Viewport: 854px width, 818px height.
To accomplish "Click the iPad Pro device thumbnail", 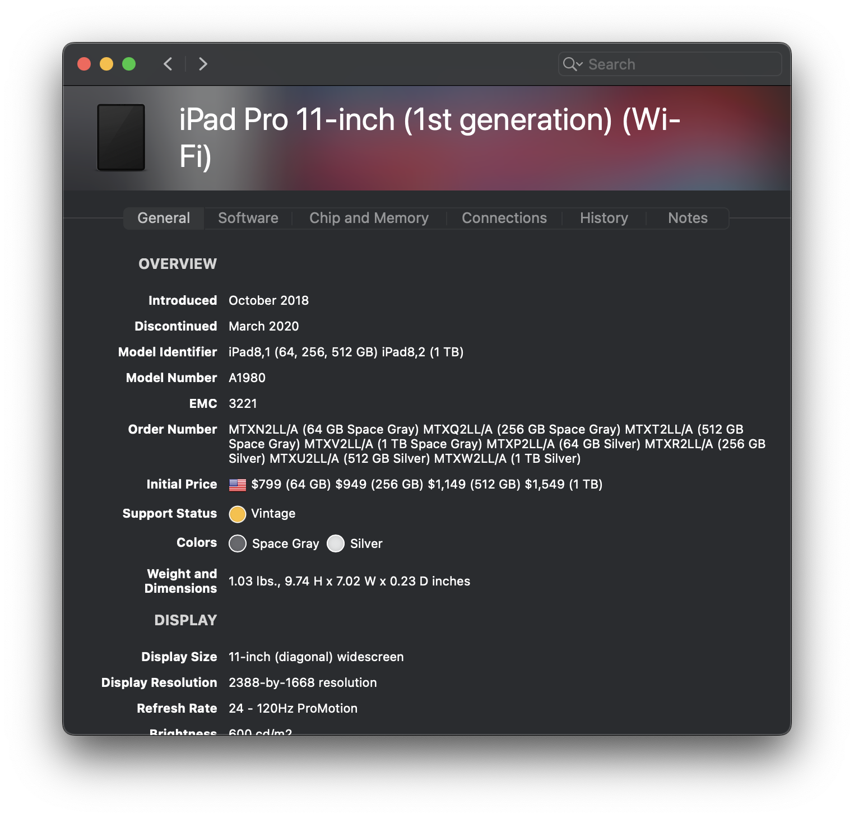I will [121, 137].
